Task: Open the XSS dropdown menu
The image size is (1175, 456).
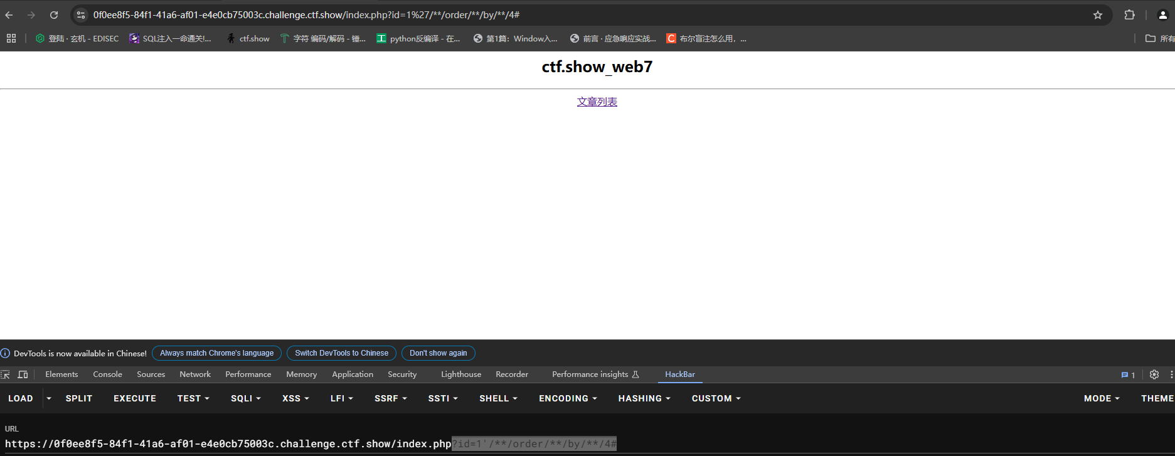Action: point(295,398)
